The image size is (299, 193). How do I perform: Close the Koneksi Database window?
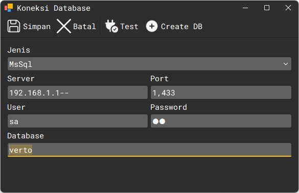[x=288, y=8]
